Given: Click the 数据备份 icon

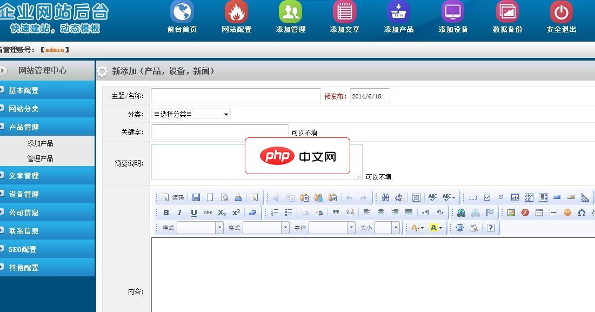Looking at the screenshot, I should (x=507, y=12).
